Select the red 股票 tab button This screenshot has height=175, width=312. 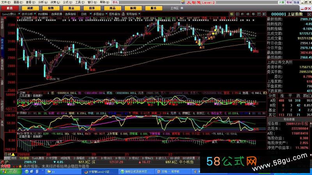pos(10,8)
